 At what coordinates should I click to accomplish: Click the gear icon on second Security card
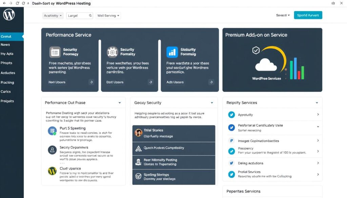[x=112, y=52]
